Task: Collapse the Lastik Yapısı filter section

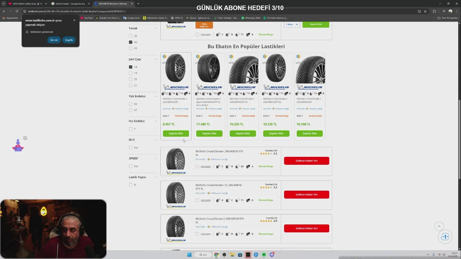Action: 156,177
